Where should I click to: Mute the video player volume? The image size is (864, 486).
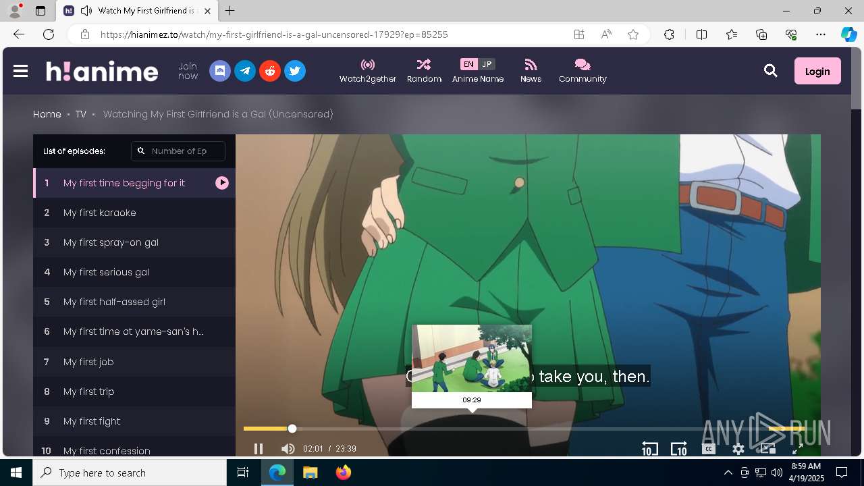[288, 449]
